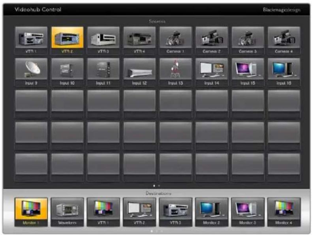
Task: Select the Input 13 broadcast tower source
Action: point(175,72)
